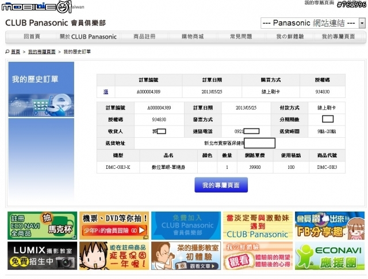Open 我的專屬頁面 in navigation bar
The image size is (368, 279).
coord(338,36)
